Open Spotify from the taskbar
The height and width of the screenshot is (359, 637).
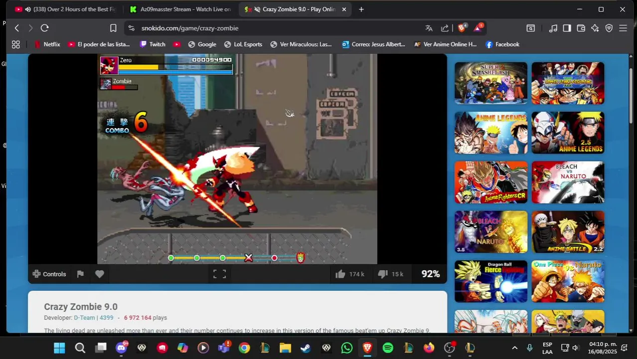tap(388, 348)
